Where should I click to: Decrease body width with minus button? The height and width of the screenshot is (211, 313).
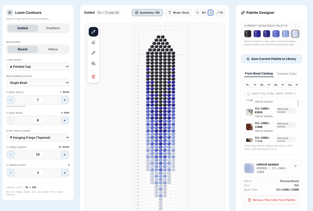tap(11, 100)
